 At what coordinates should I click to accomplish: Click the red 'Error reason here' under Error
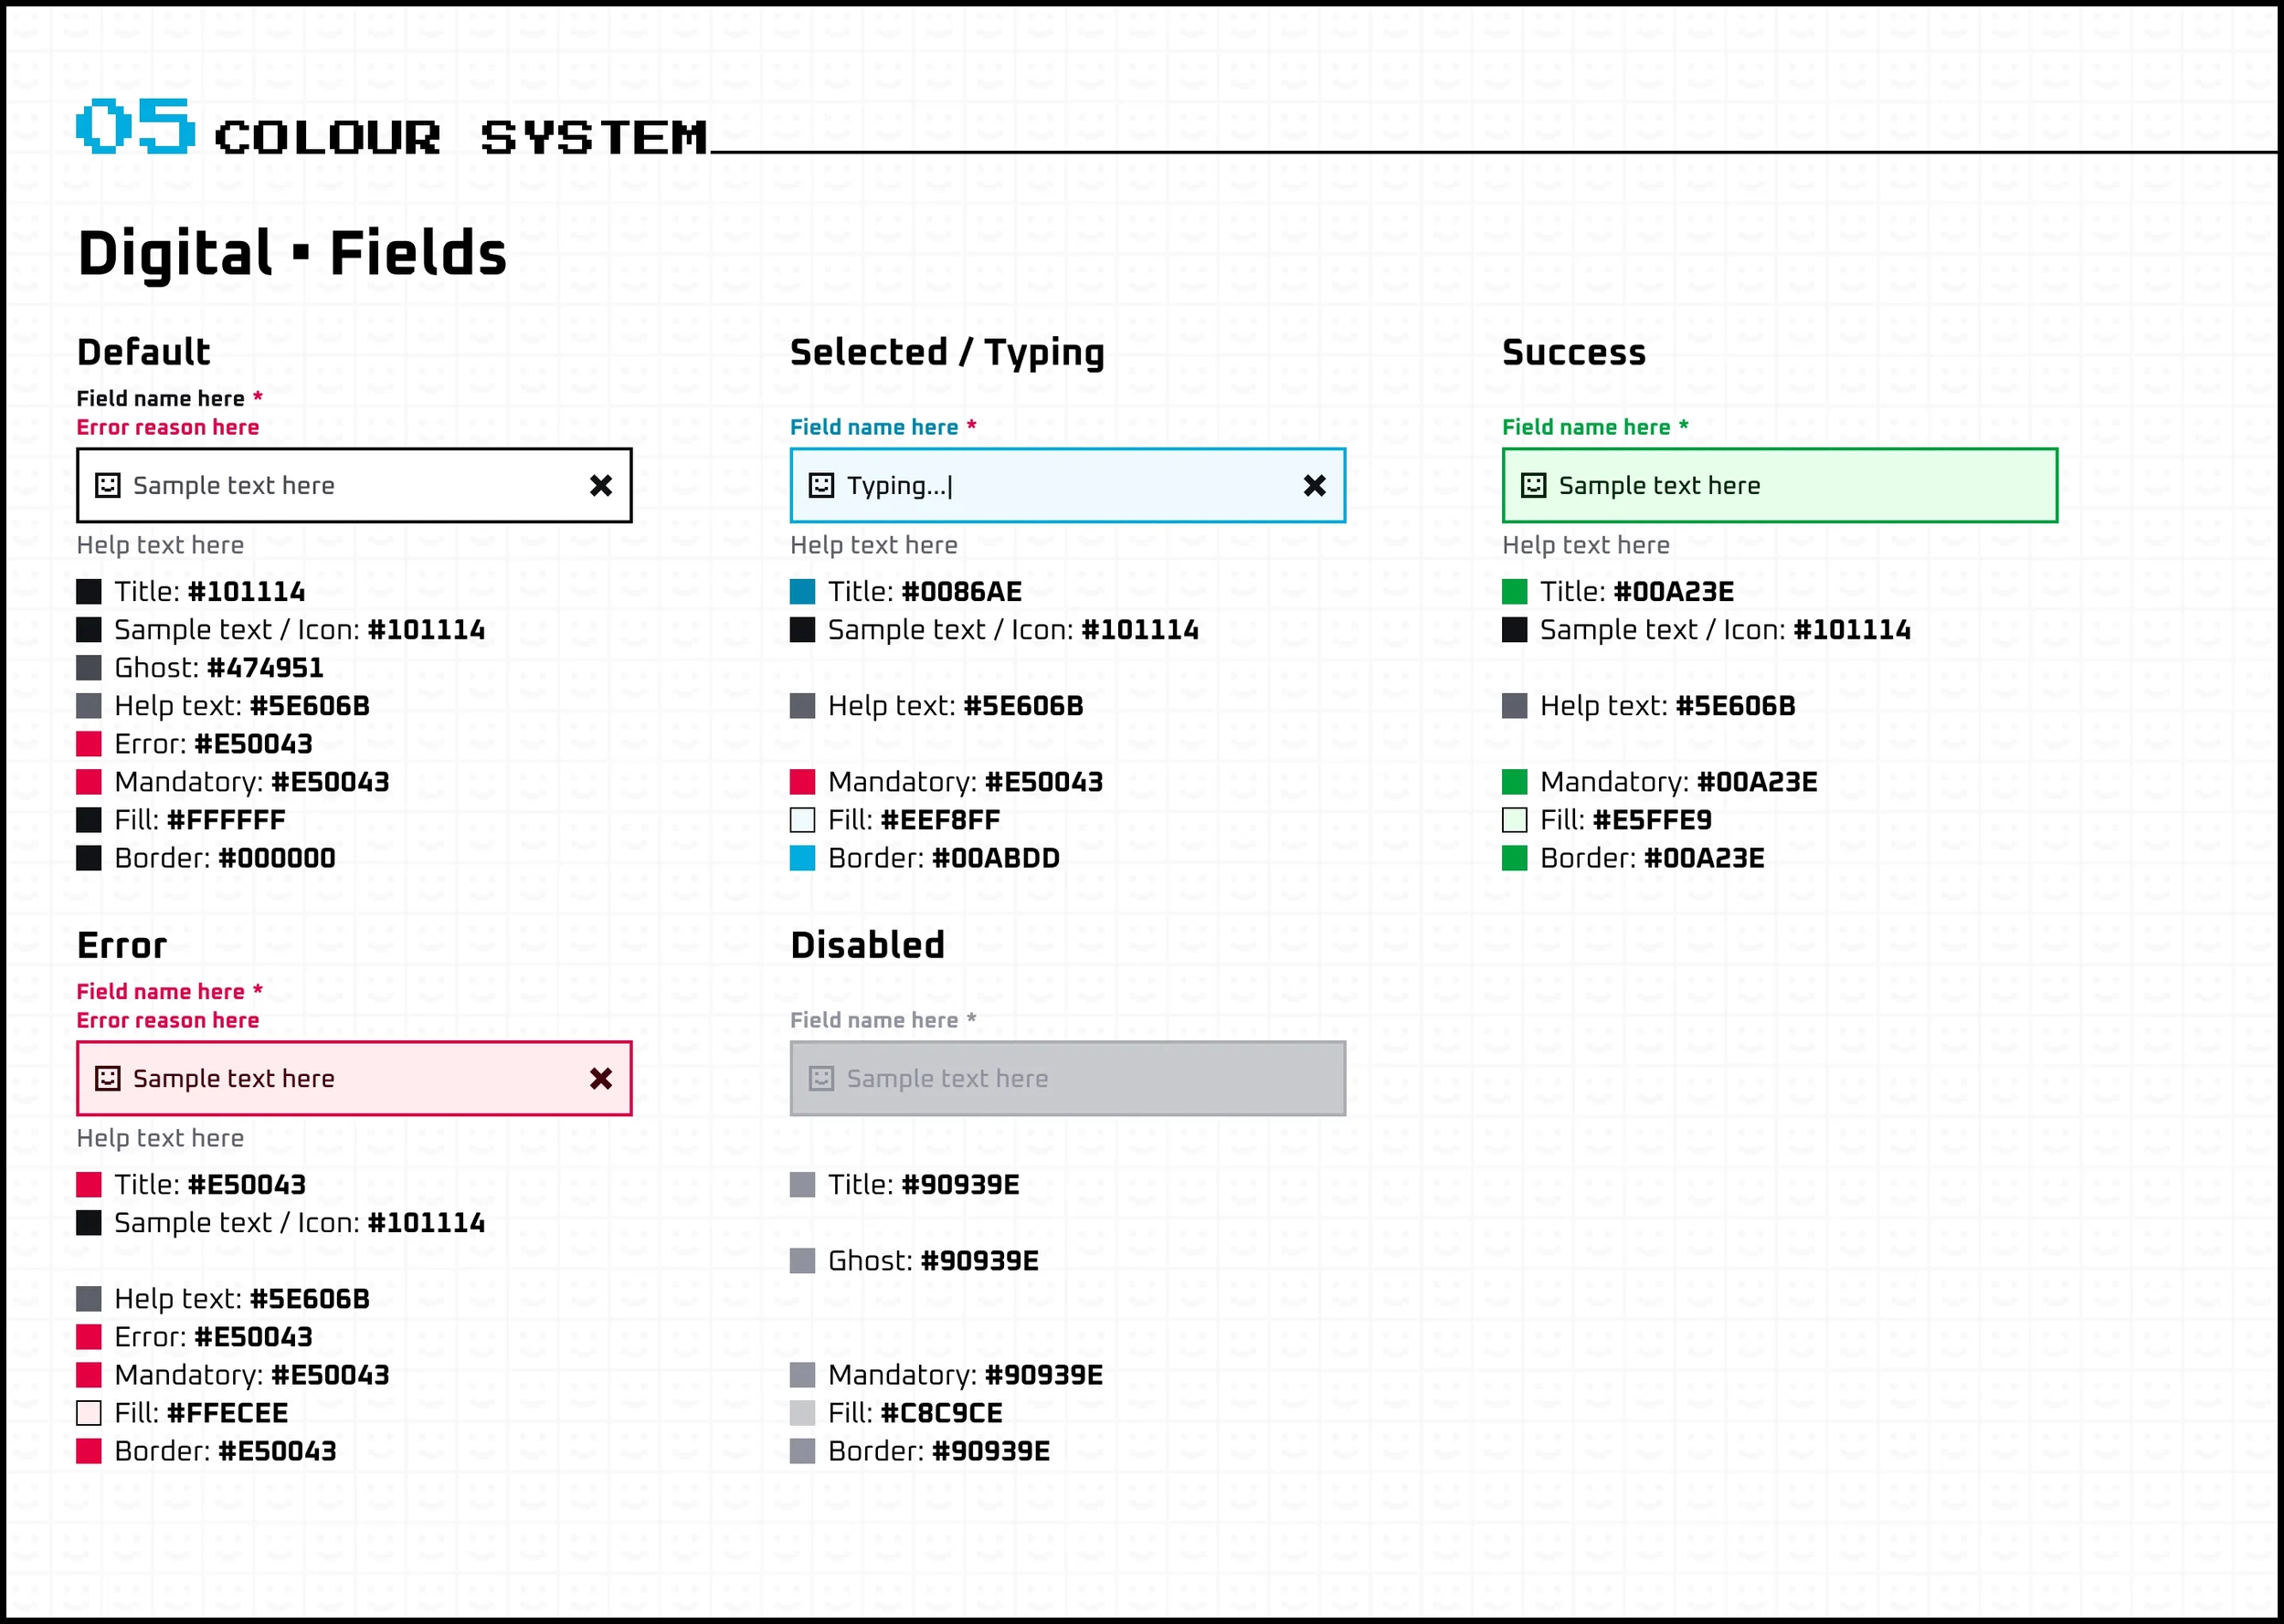(x=168, y=1020)
